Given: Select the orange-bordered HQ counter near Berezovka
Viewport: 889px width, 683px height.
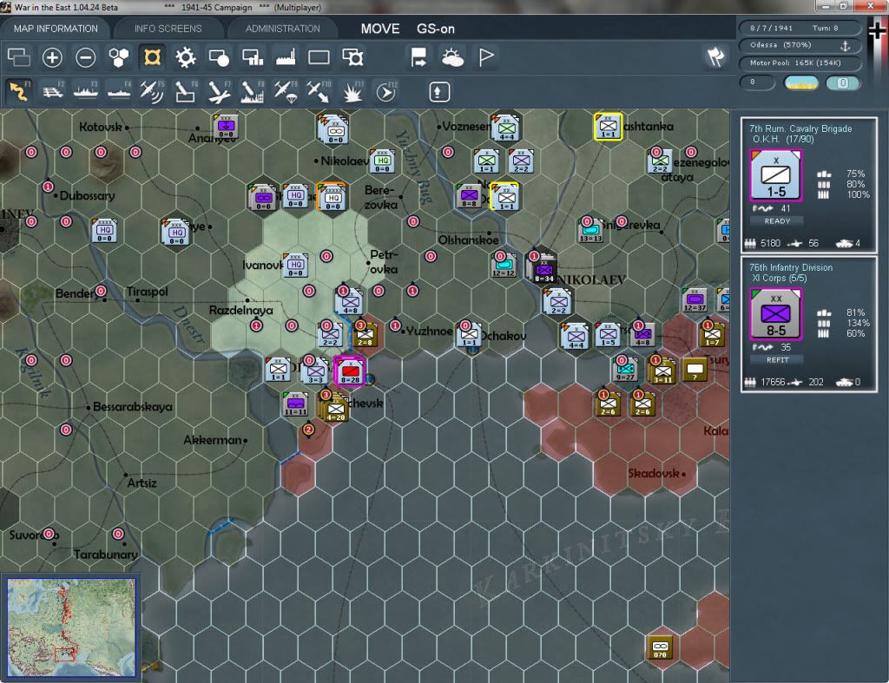Looking at the screenshot, I should click(x=333, y=196).
